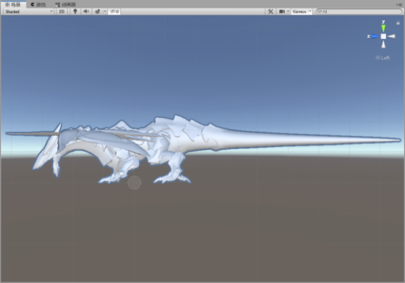Click the gizmo center cube
The width and height of the screenshot is (405, 283).
[383, 36]
